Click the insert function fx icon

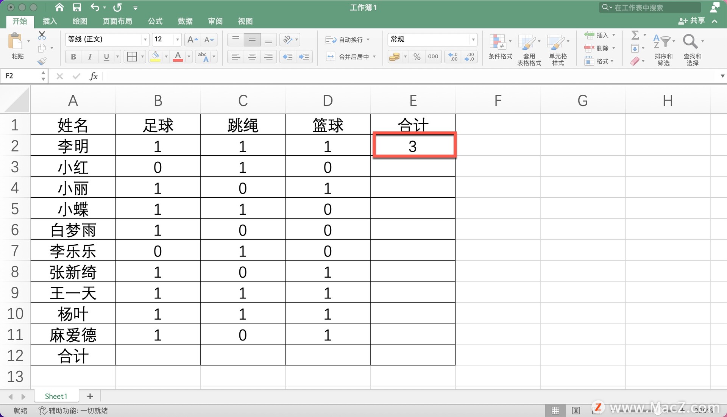94,76
